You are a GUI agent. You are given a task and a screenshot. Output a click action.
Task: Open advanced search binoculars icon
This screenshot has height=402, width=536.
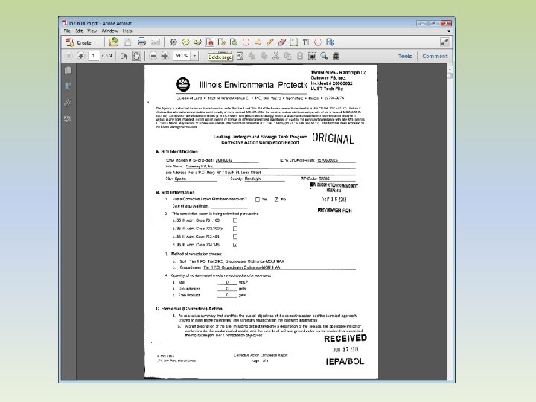pos(336,56)
